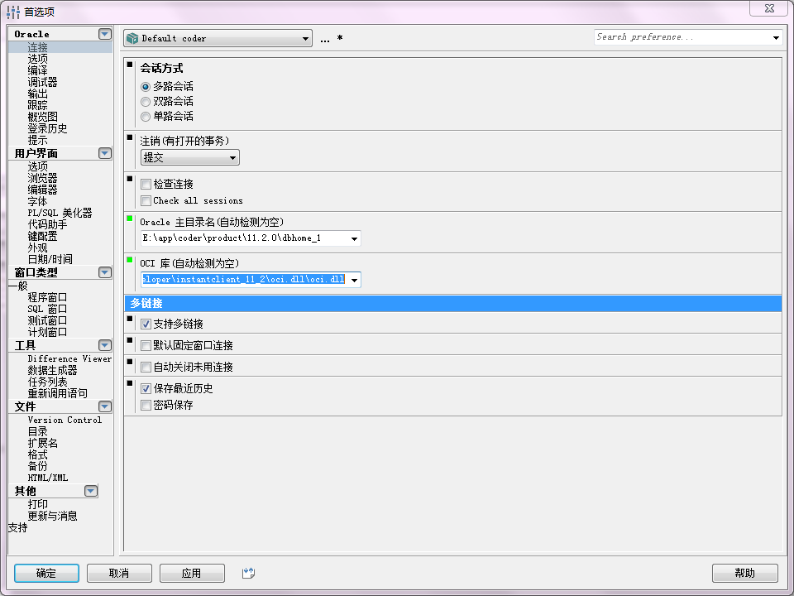This screenshot has height=596, width=794.
Task: Click the Search preference input field
Action: point(682,37)
